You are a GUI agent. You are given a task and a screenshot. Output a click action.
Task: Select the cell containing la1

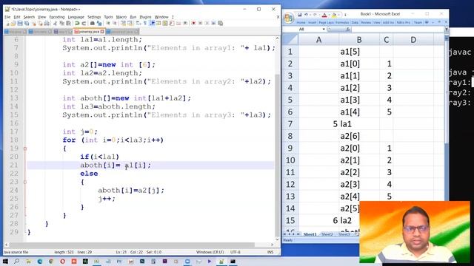[x=359, y=124]
